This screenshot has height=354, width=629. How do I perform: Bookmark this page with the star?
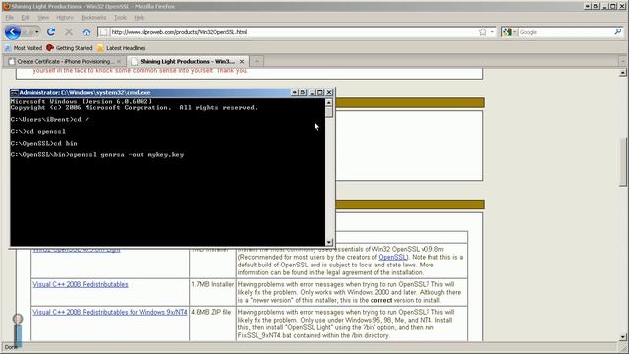pos(483,32)
